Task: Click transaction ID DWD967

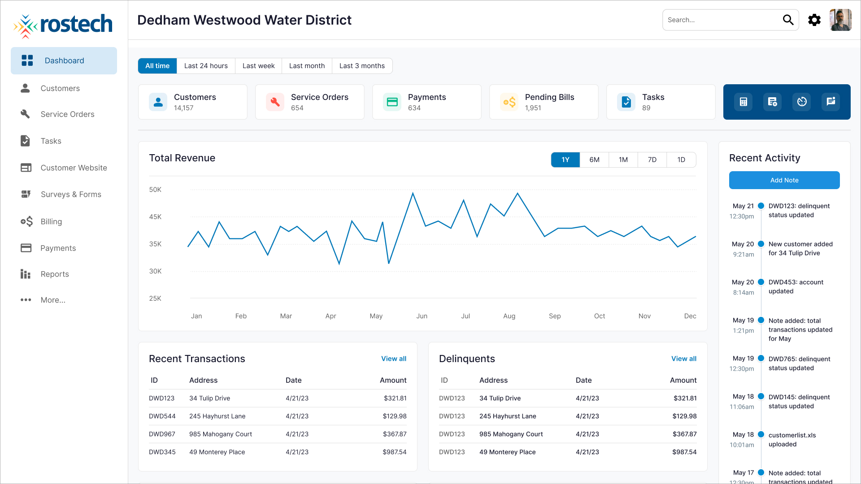Action: (x=162, y=434)
